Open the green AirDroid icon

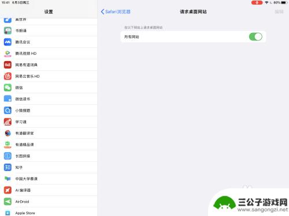[x=8, y=202]
